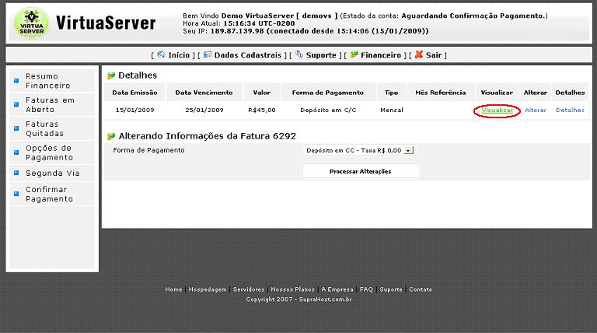Click the 25/01/2009 due date cell
The image size is (597, 333).
coord(204,110)
